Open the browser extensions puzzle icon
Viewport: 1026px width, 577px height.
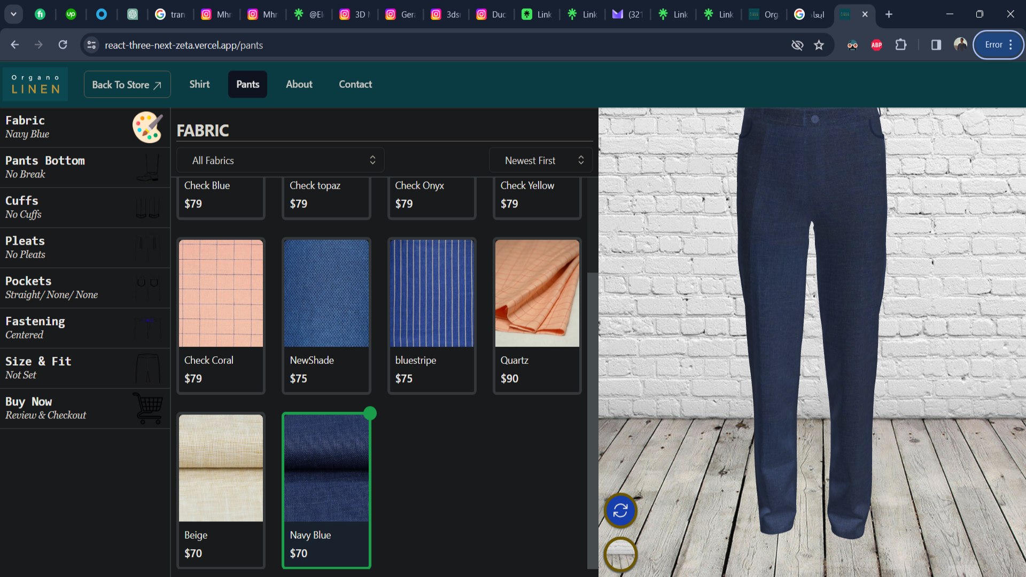[x=901, y=45]
